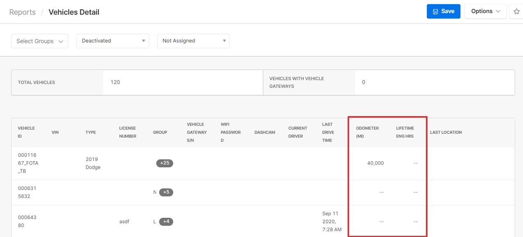Click the +5 group badge

pyautogui.click(x=166, y=192)
